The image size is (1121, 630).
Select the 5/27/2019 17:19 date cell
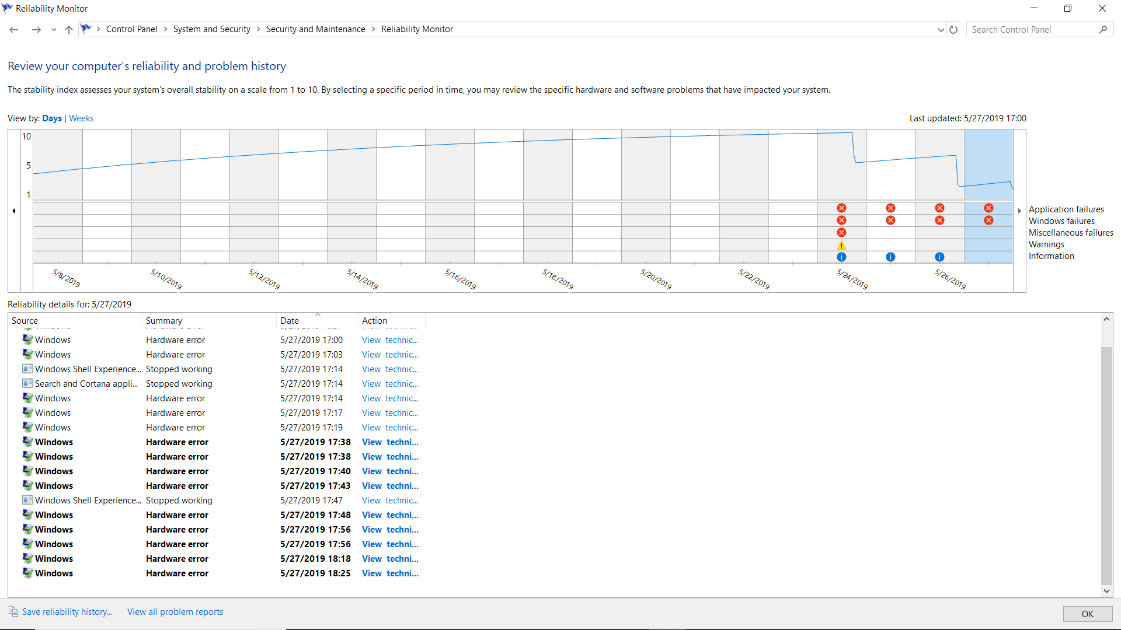pyautogui.click(x=311, y=428)
